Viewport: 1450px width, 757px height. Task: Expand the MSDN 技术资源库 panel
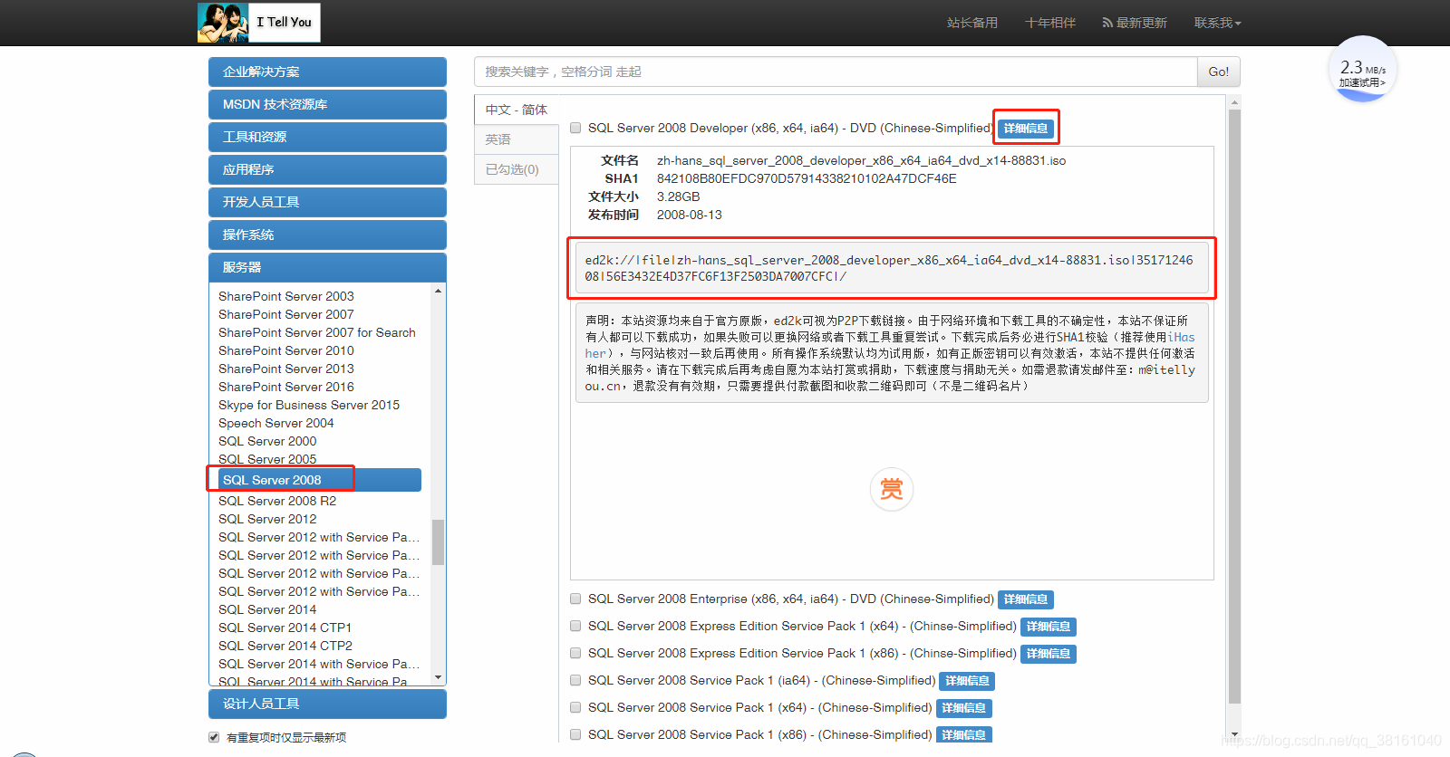[x=327, y=104]
